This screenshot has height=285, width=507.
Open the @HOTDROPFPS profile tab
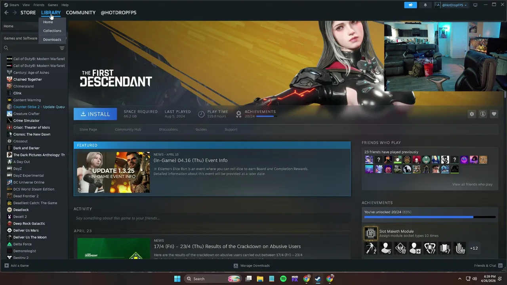[118, 13]
